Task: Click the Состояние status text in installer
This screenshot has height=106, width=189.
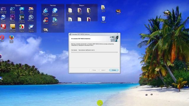Action: tap(83, 50)
